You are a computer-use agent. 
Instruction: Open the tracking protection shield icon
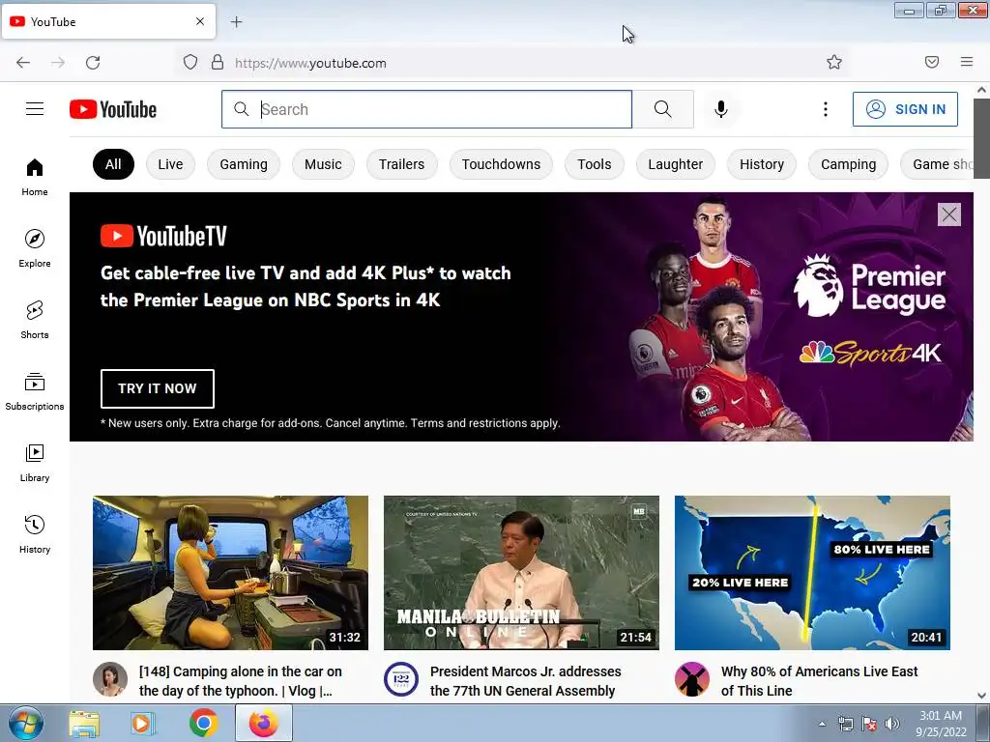(190, 63)
